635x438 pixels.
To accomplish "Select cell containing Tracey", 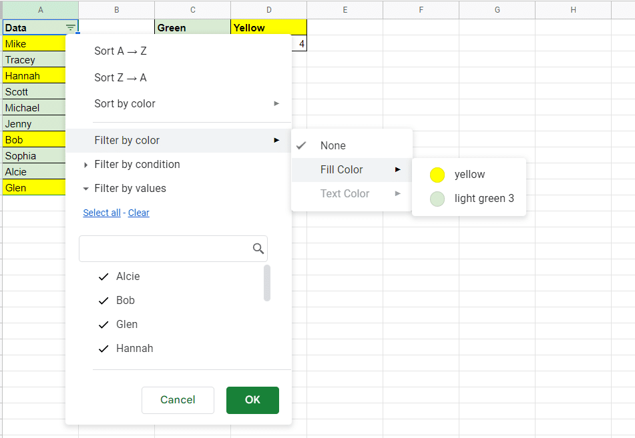I will pos(34,59).
